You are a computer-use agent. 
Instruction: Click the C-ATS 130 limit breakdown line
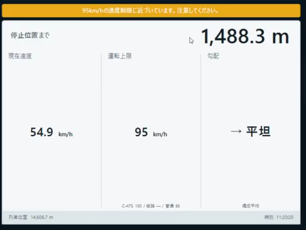tap(151, 206)
